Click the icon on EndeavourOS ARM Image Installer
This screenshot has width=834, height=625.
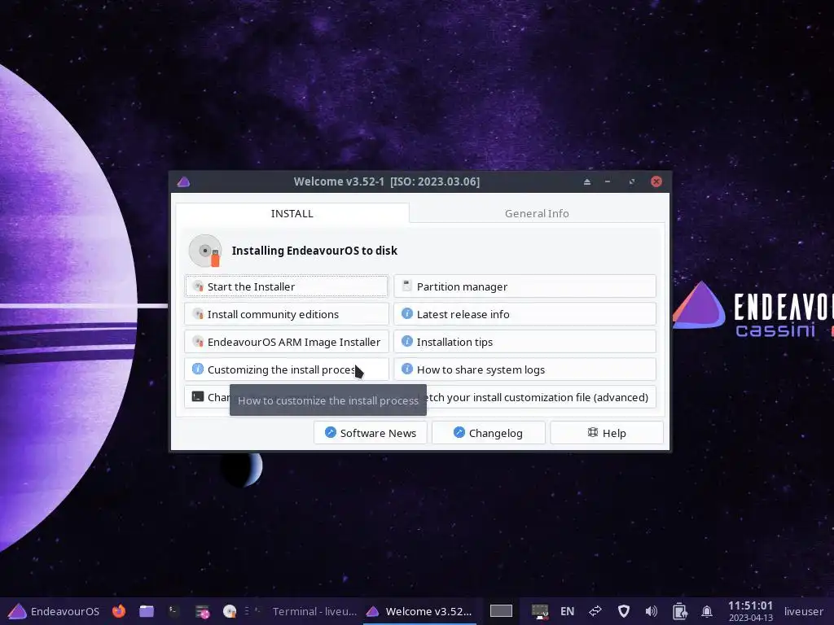(x=198, y=342)
